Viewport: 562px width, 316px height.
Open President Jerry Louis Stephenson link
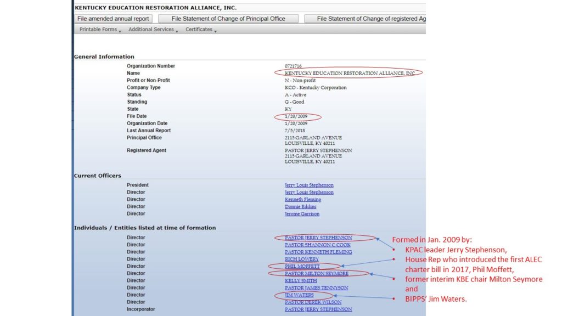tap(309, 185)
